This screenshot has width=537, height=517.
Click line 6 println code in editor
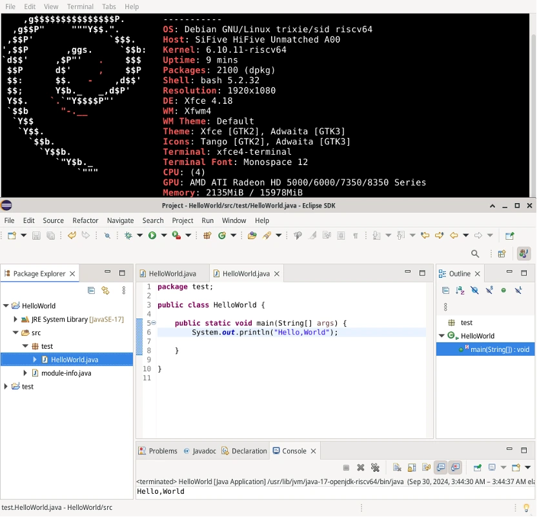tap(265, 332)
